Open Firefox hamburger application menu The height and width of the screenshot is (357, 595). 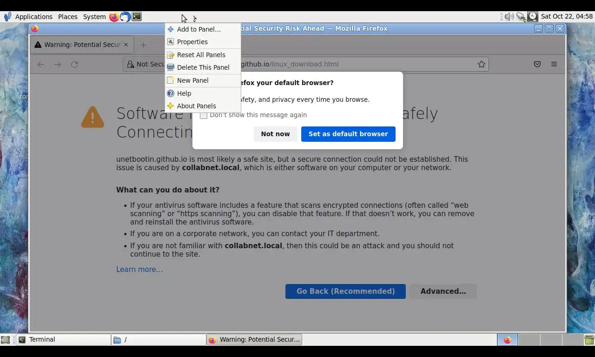click(x=554, y=64)
